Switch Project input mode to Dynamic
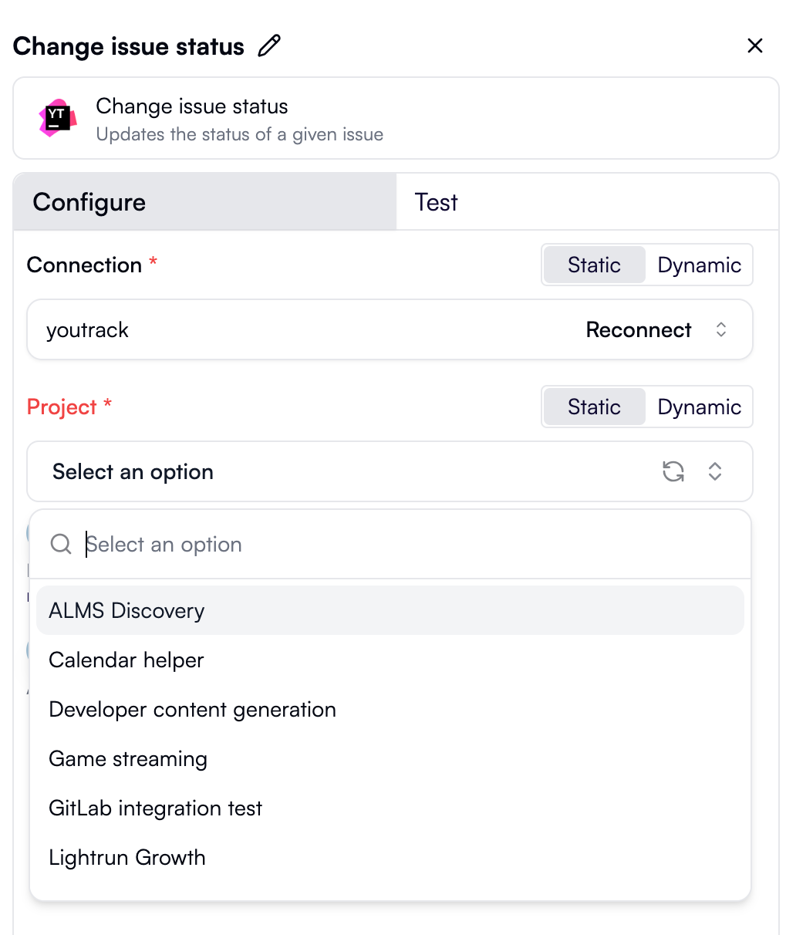Image resolution: width=786 pixels, height=935 pixels. (699, 407)
